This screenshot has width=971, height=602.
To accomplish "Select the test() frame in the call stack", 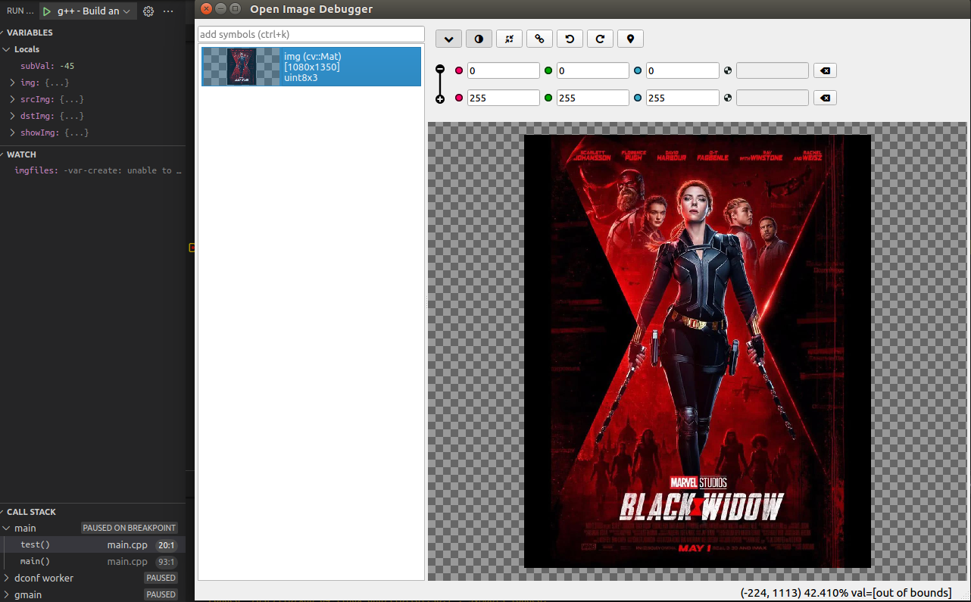I will tap(33, 544).
